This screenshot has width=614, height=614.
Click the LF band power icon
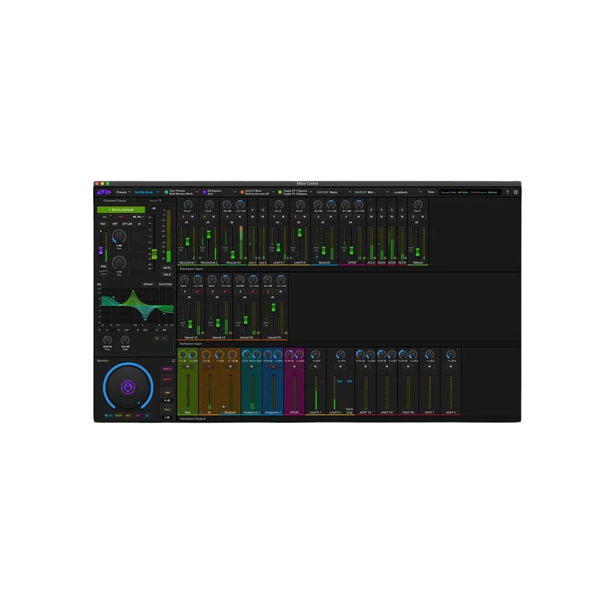click(100, 330)
